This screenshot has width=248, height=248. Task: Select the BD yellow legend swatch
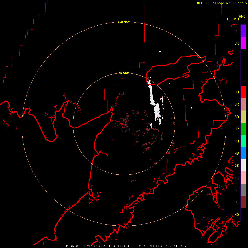[x=243, y=117]
